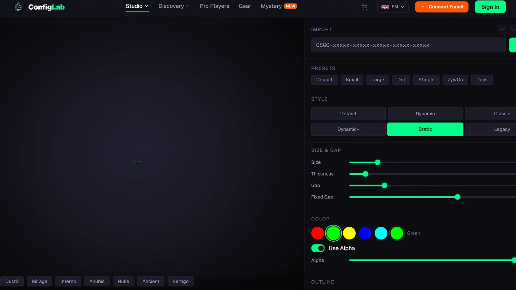516x290 pixels.
Task: Choose the cyan color swatch
Action: (381, 233)
